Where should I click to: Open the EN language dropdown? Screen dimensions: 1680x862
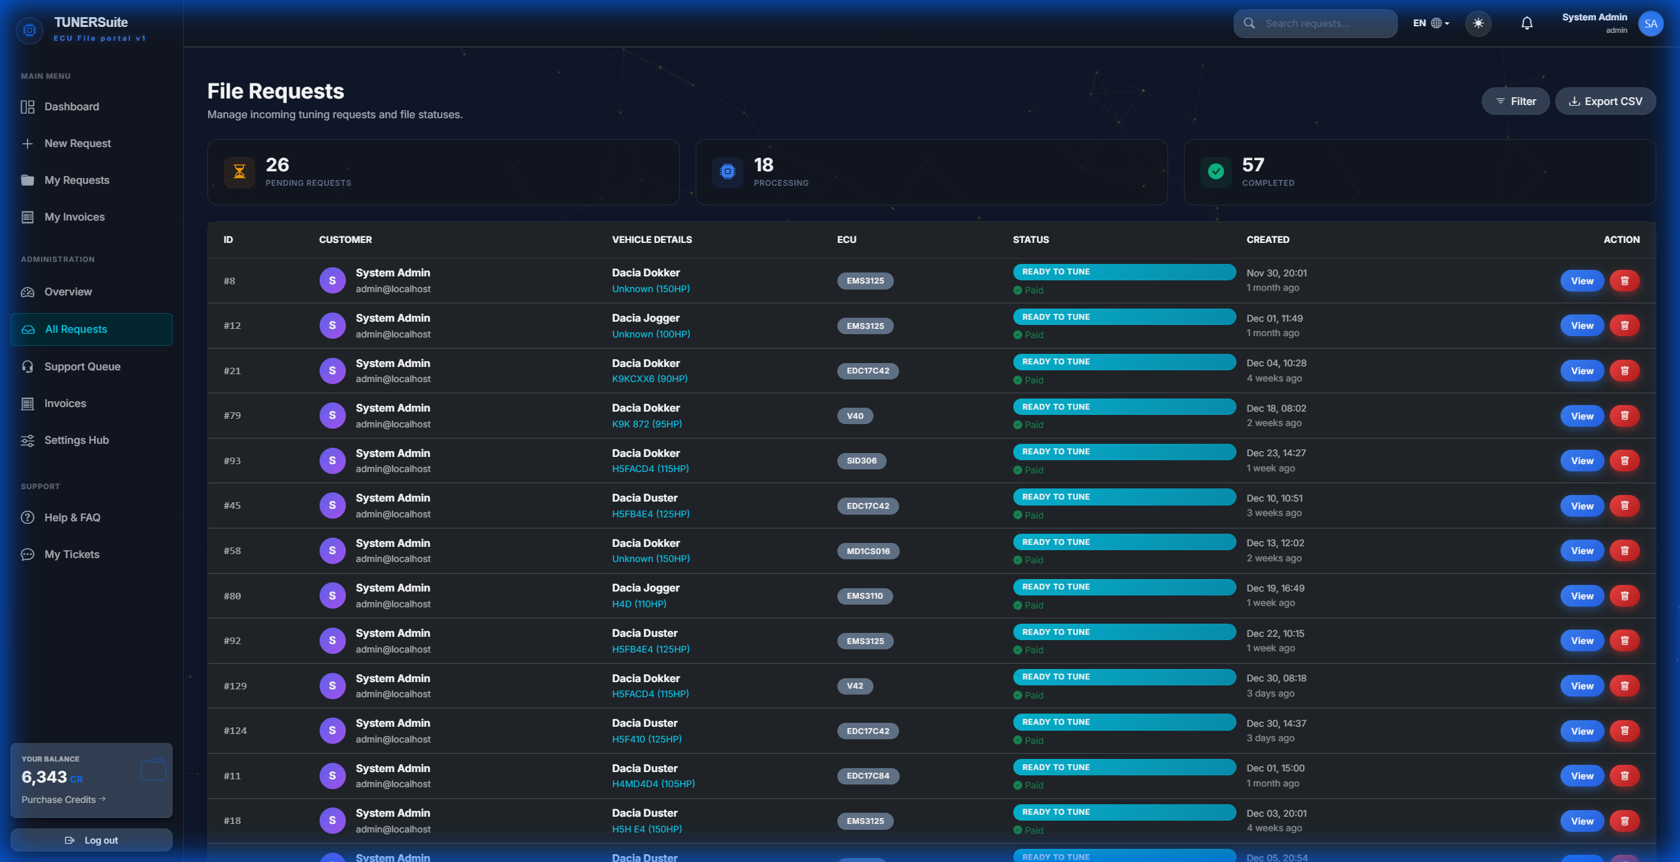pyautogui.click(x=1431, y=24)
